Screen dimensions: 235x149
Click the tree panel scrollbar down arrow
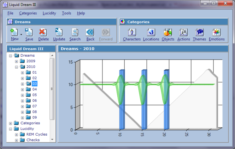pyautogui.click(x=52, y=139)
